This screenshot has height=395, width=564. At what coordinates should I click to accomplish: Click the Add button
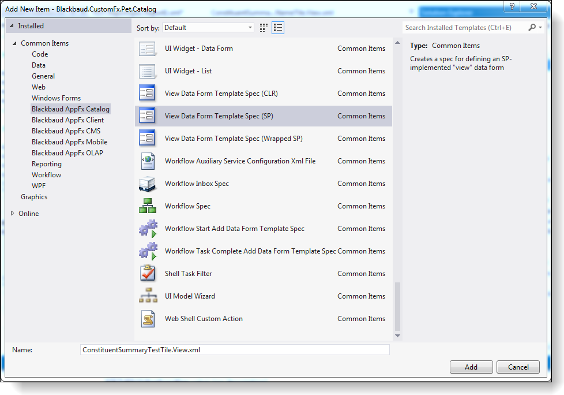(x=471, y=367)
